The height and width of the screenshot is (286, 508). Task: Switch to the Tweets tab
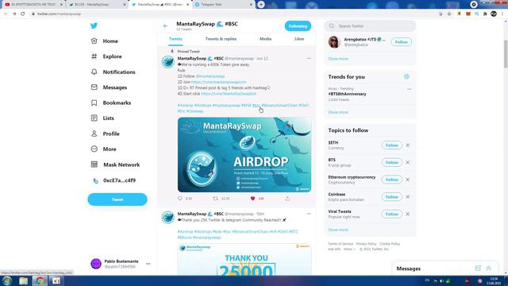pos(175,39)
